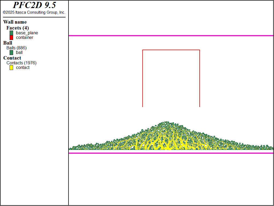This screenshot has width=274, height=206.
Task: Click the 'ball' legend label
Action: coord(19,53)
